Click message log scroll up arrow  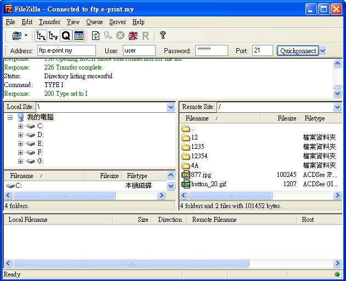click(x=337, y=64)
